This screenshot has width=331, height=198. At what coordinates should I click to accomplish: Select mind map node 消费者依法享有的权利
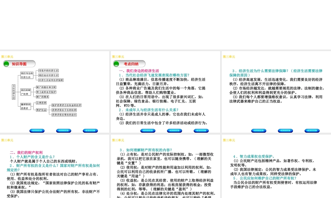[x=64, y=110]
